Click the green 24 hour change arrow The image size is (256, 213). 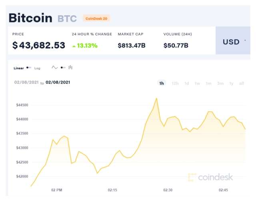click(74, 46)
